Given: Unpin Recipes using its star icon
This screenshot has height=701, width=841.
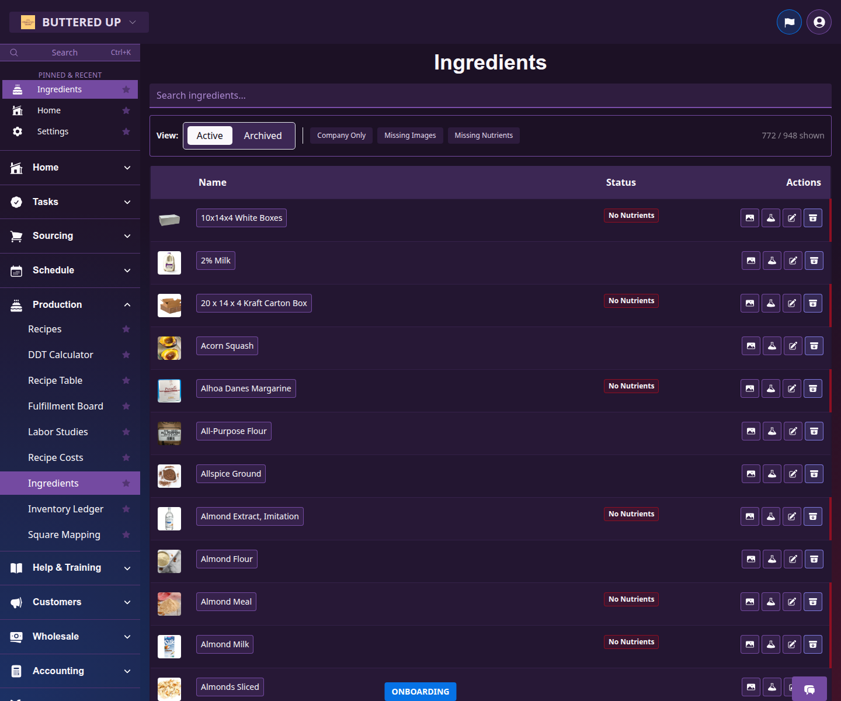Looking at the screenshot, I should (x=126, y=329).
